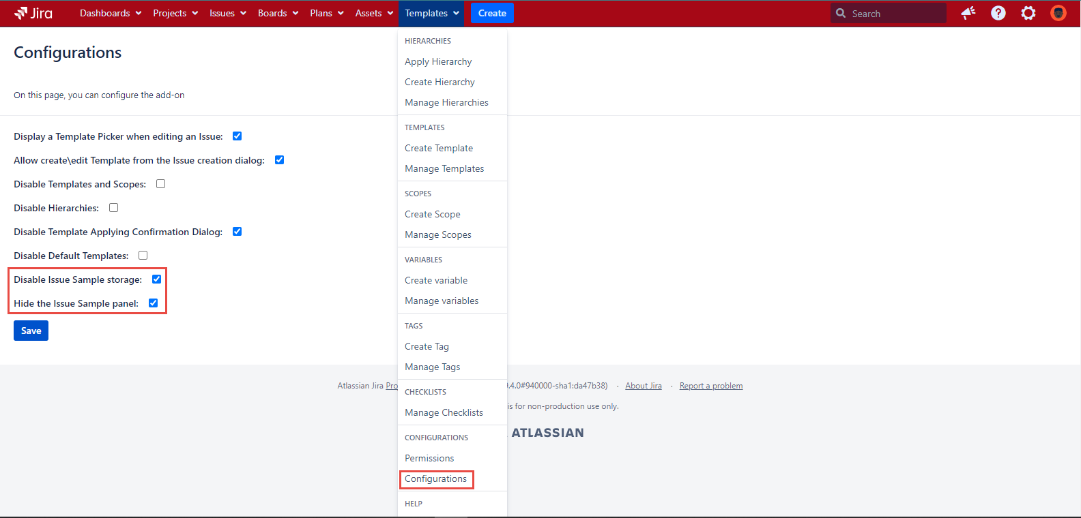Click the Jira logo icon
Screen dimensions: 1081x518
click(21, 13)
